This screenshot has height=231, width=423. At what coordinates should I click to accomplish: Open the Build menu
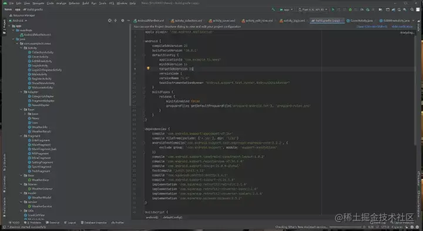tap(86, 4)
